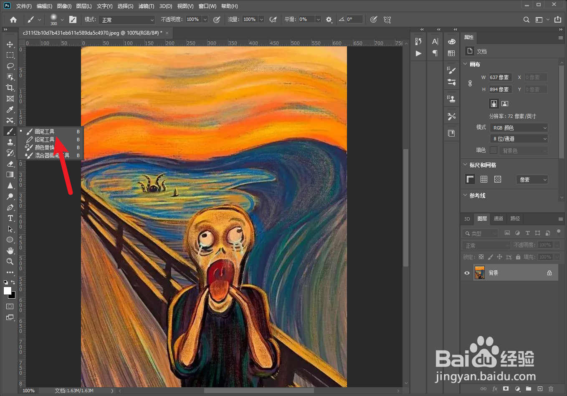The width and height of the screenshot is (567, 396).
Task: Select the Clone Stamp tool
Action: pos(10,142)
